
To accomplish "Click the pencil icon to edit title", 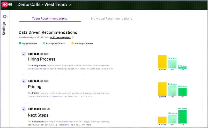I will tap(70, 5).
